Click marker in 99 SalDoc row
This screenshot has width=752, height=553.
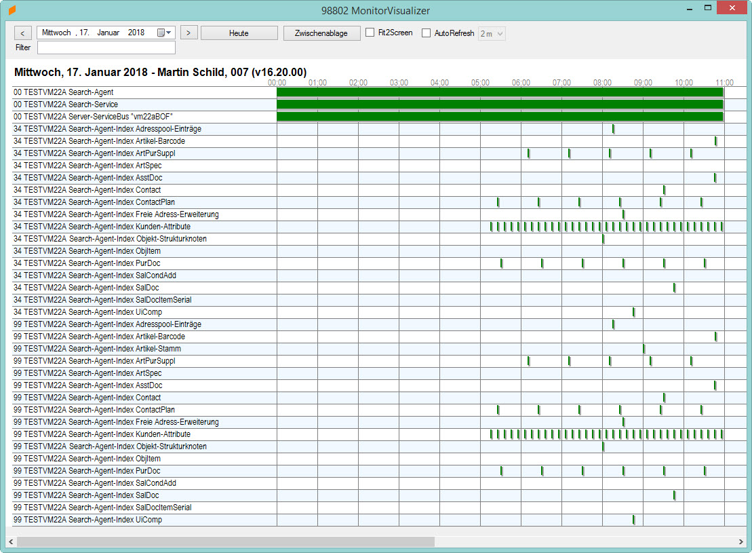[674, 495]
